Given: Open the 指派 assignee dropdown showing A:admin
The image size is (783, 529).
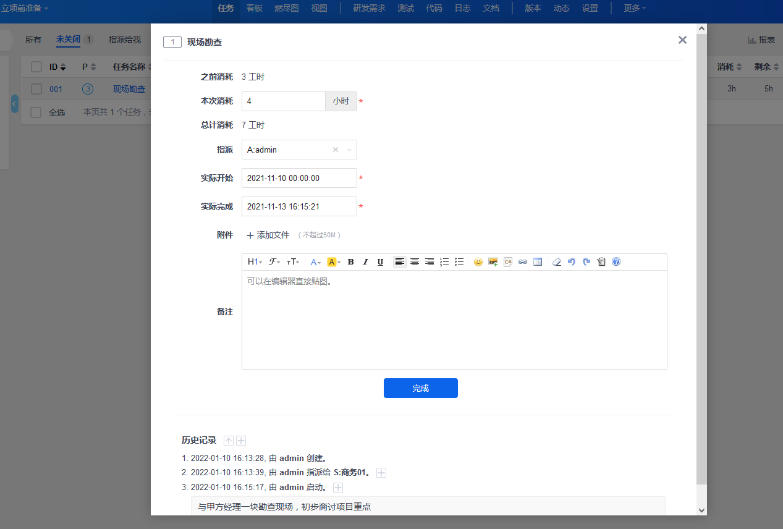Looking at the screenshot, I should click(x=288, y=150).
